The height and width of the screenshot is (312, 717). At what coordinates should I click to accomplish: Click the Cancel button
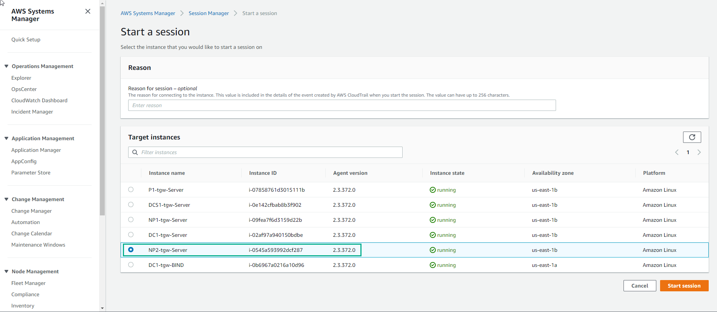coord(639,286)
